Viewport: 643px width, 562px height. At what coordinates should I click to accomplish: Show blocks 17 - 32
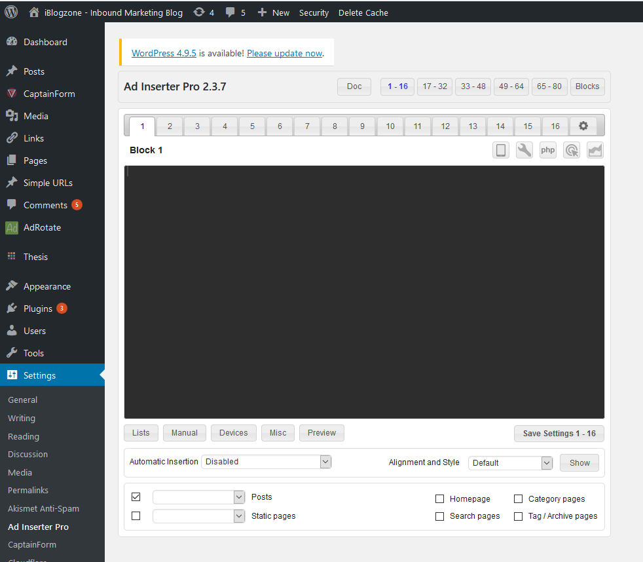click(435, 86)
